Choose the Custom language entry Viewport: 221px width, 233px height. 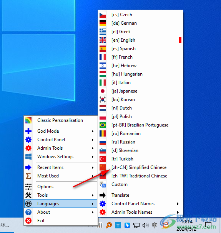click(x=140, y=184)
